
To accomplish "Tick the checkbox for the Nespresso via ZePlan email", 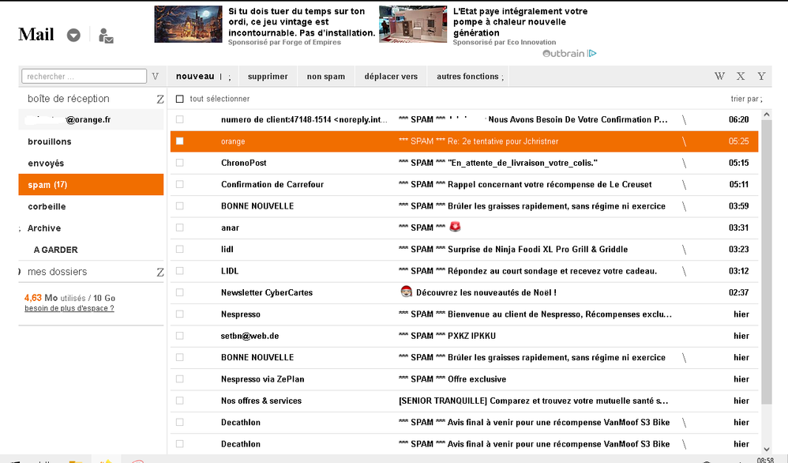I will click(179, 379).
